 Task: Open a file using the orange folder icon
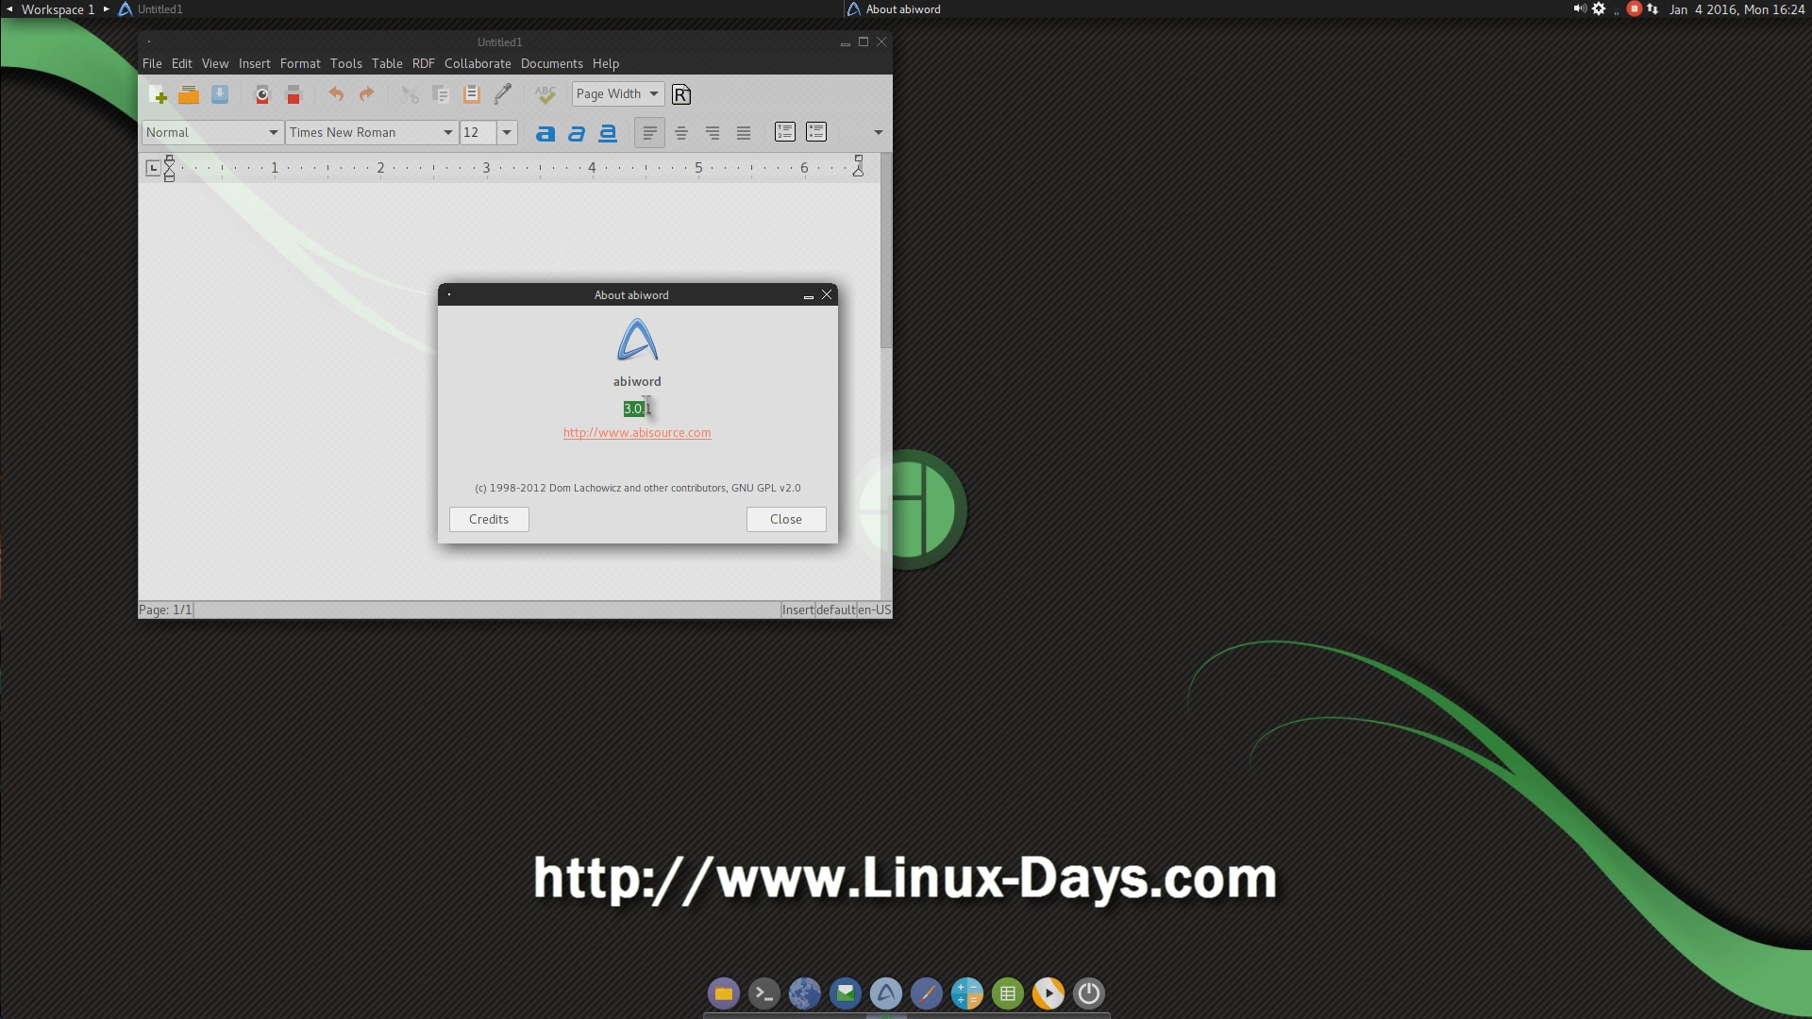[x=189, y=94]
